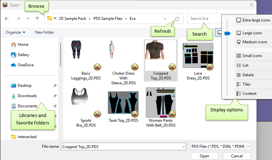Expand the address bar path dropdown
The image size is (272, 160).
pos(165,18)
